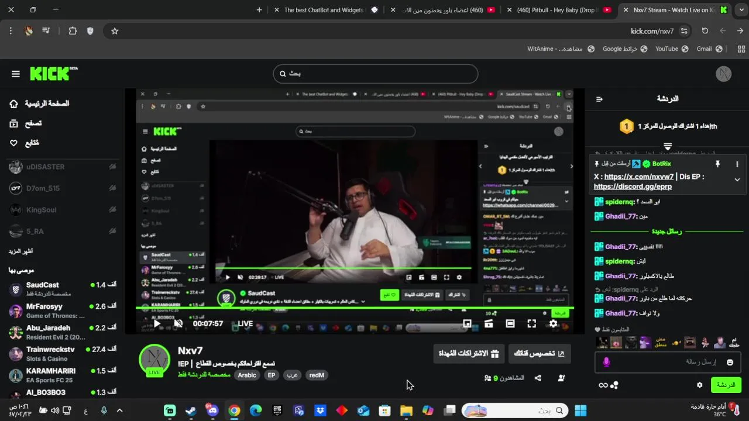Open the Browse sidebar link
This screenshot has height=421, width=749.
click(26, 123)
